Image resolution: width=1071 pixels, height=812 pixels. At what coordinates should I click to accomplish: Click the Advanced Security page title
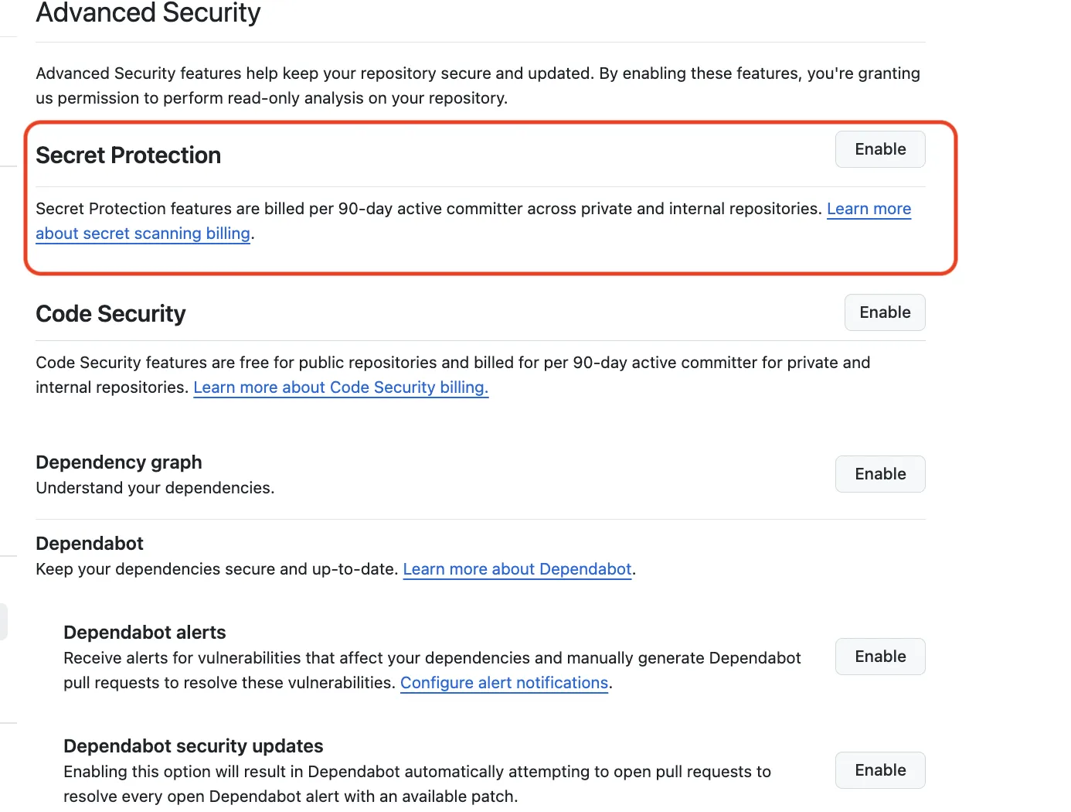(x=148, y=13)
